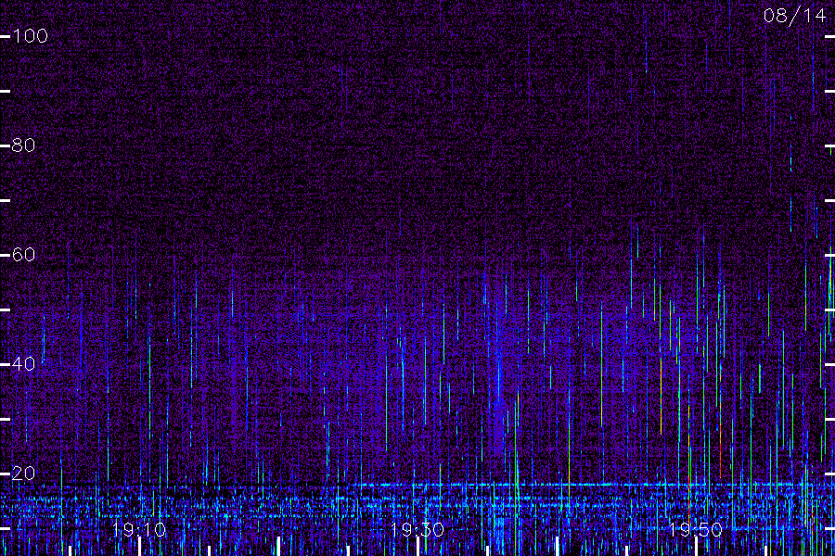Screen dimensions: 835x556
Task: Click the 80 frequency axis label
Action: [23, 145]
